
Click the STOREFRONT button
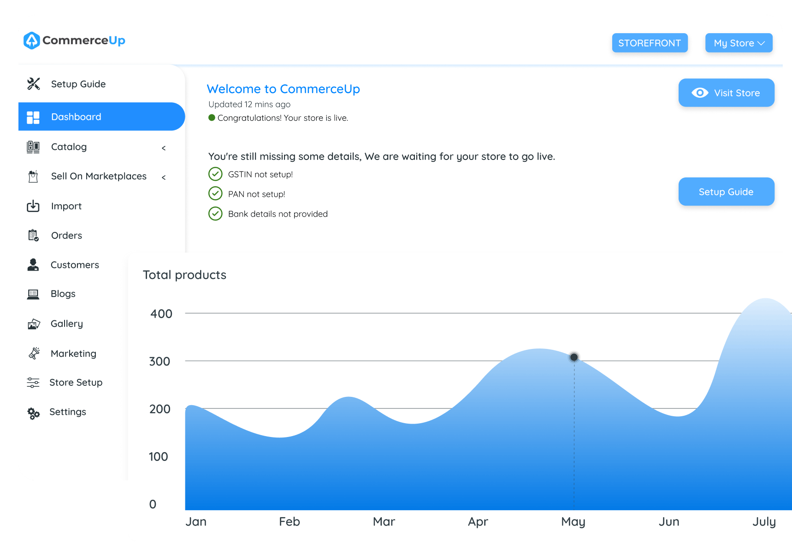coord(650,43)
